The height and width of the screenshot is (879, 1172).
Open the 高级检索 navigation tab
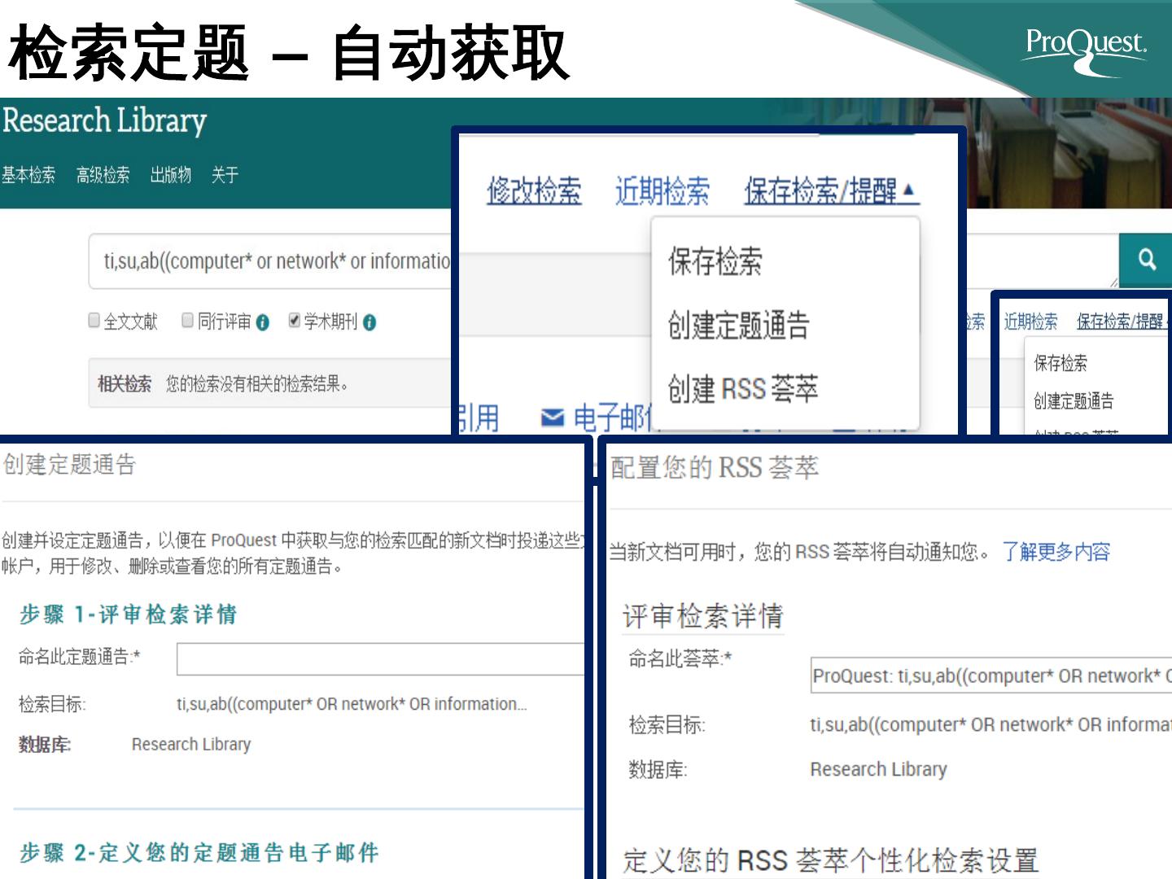click(103, 175)
